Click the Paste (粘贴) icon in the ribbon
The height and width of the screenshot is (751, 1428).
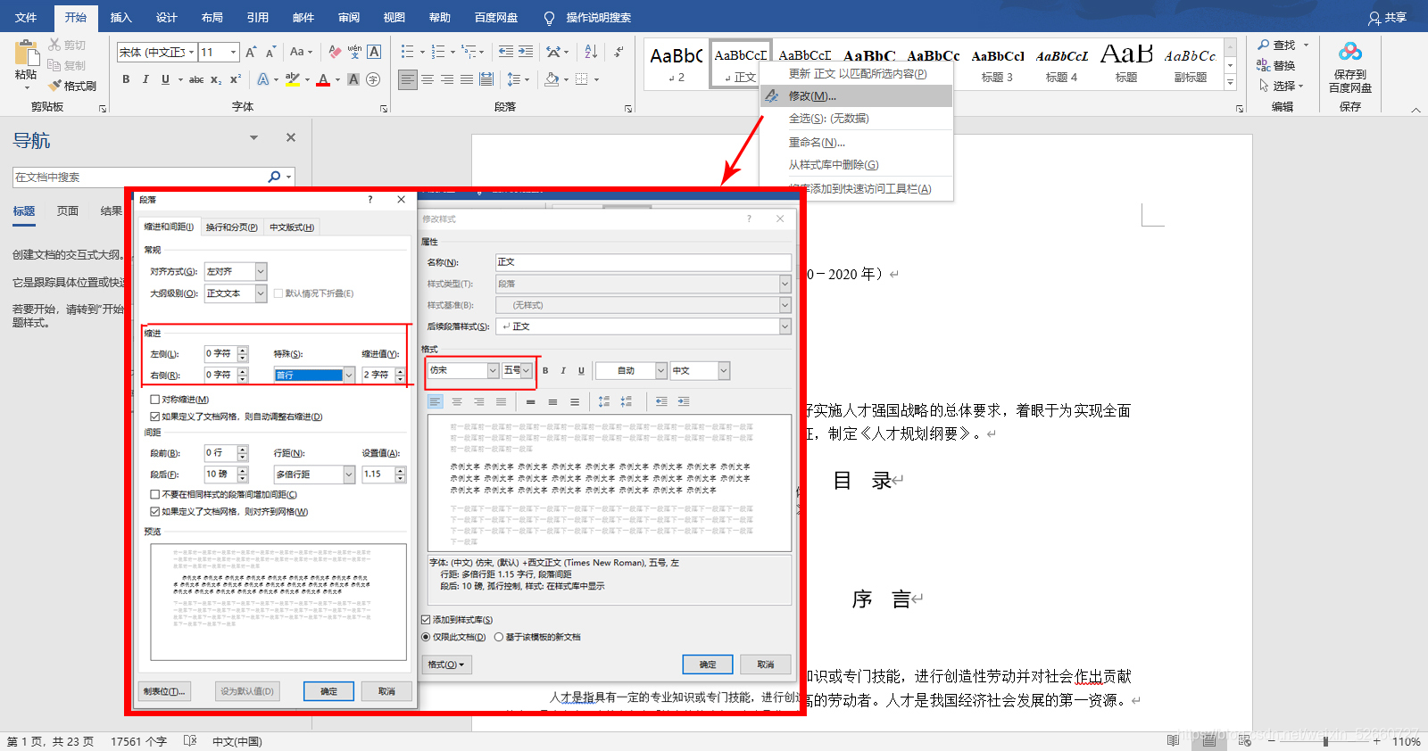27,54
